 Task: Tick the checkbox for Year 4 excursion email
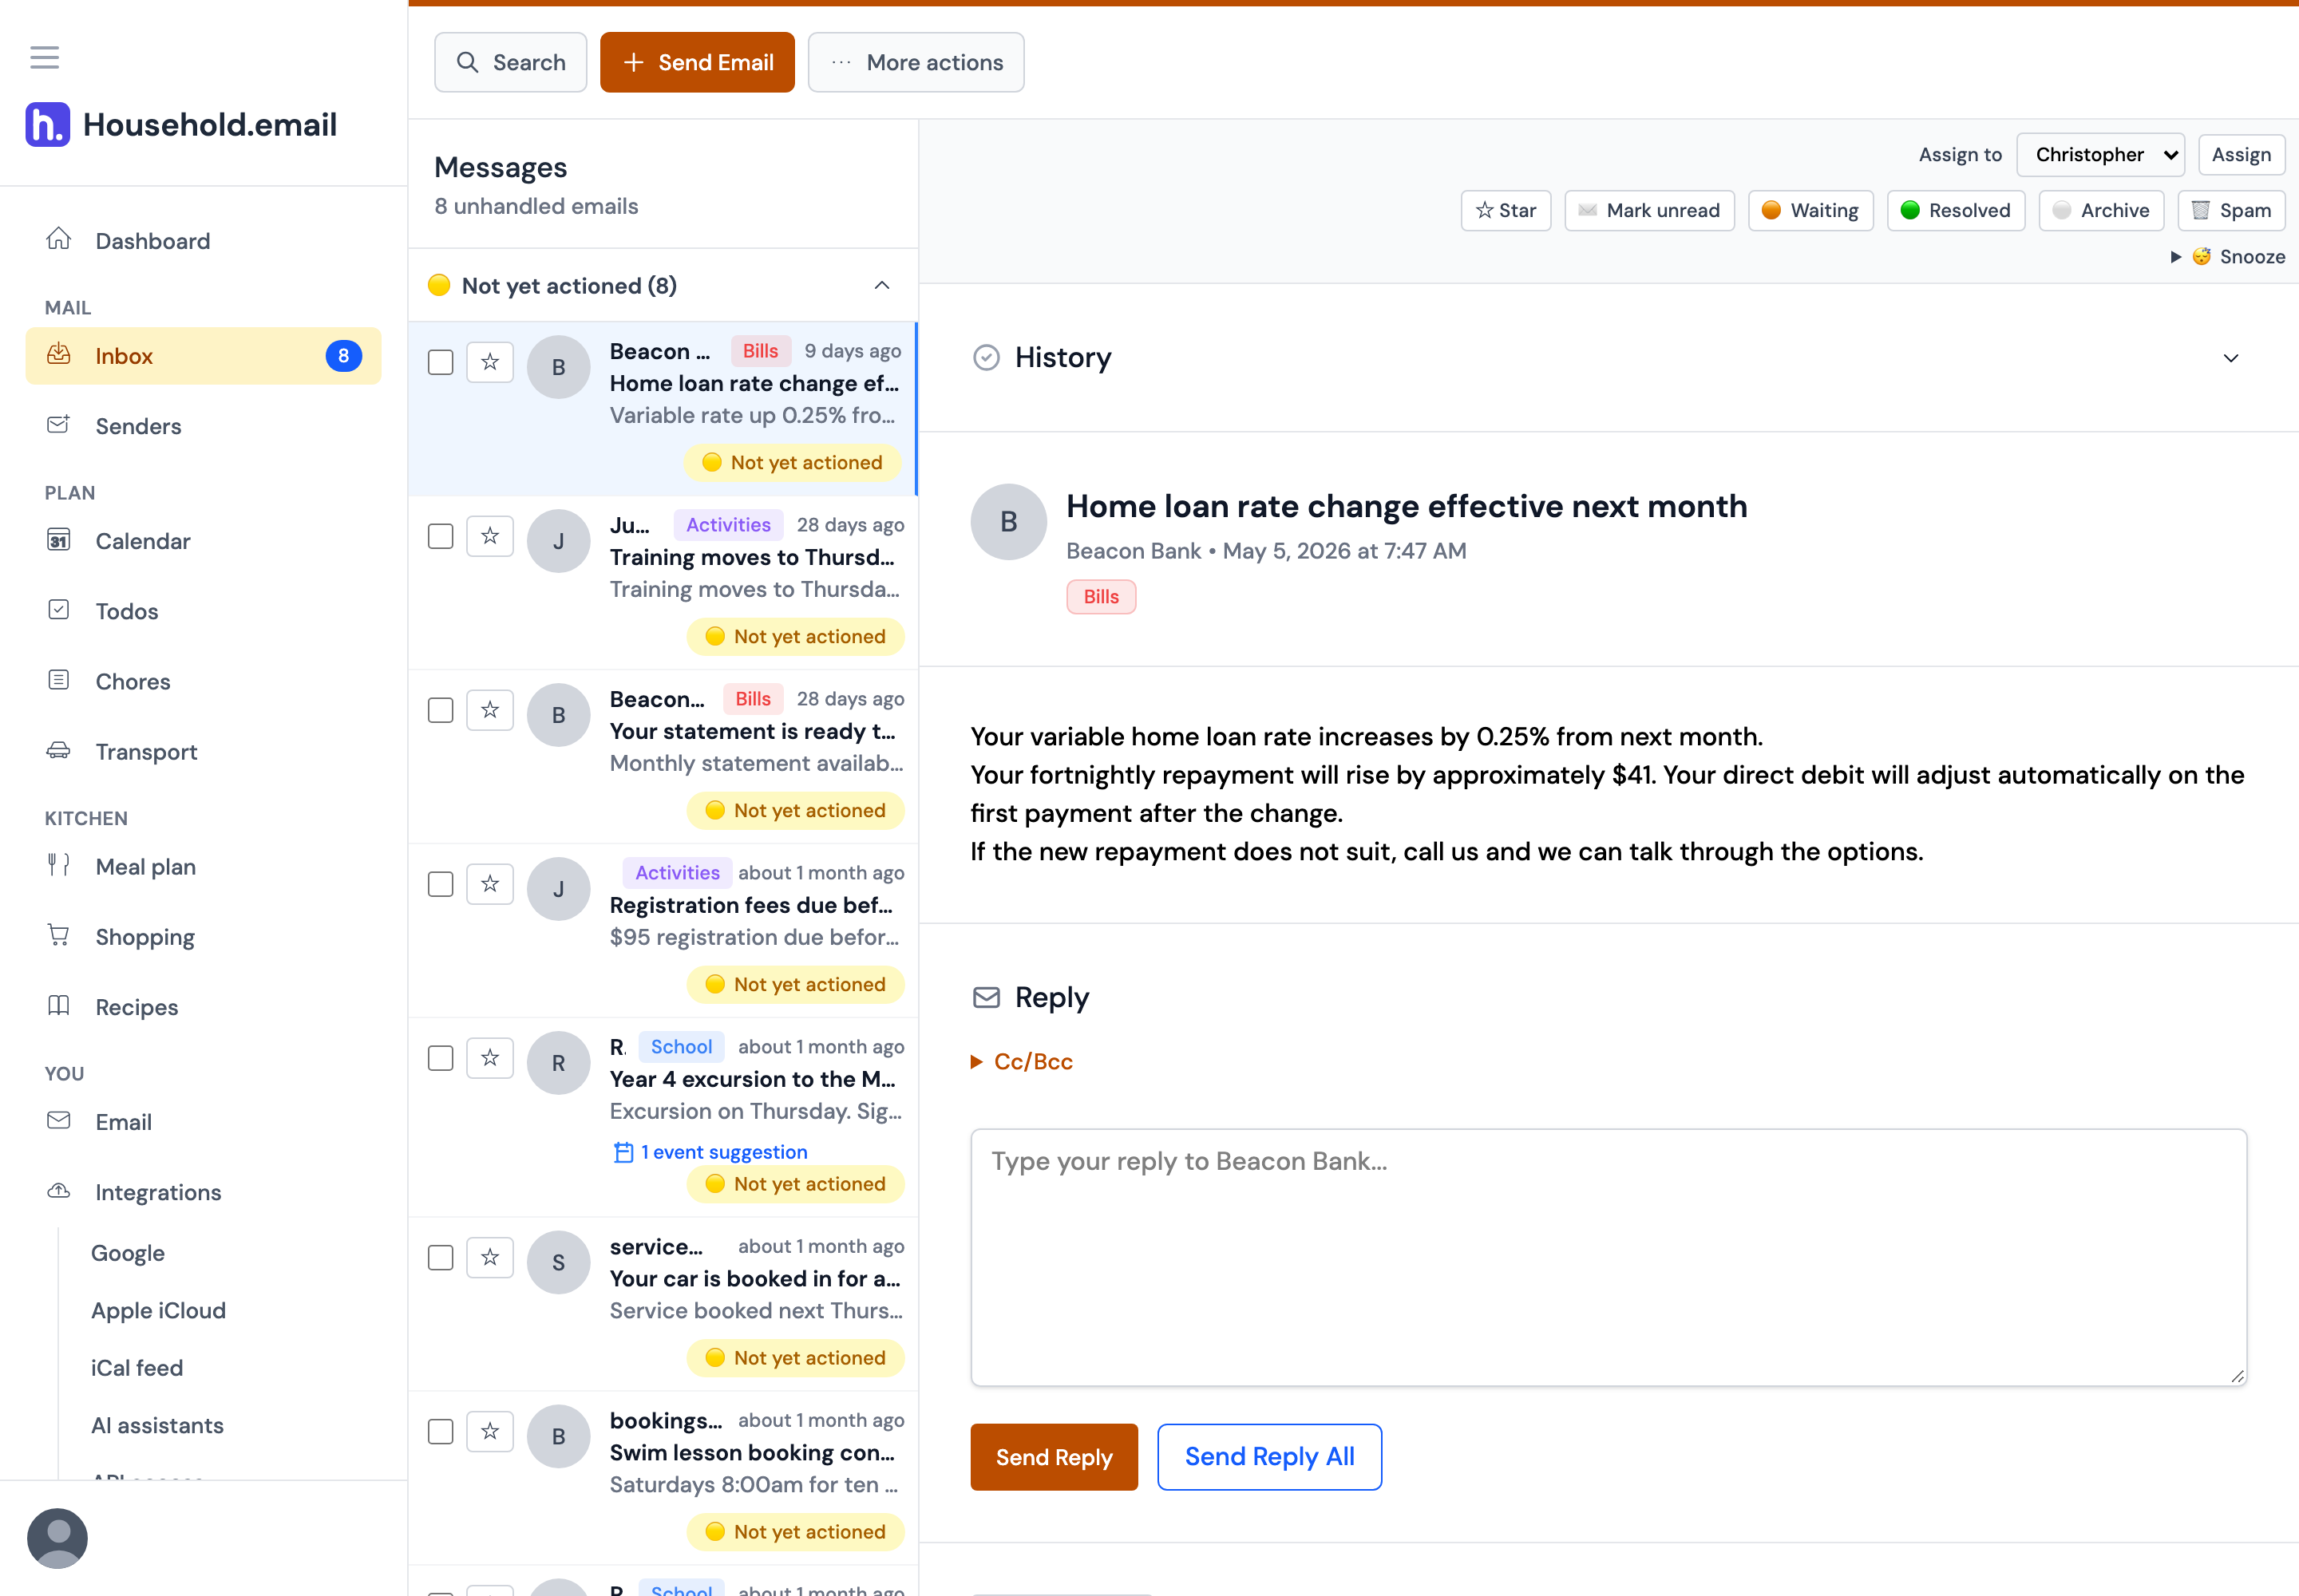pyautogui.click(x=440, y=1058)
